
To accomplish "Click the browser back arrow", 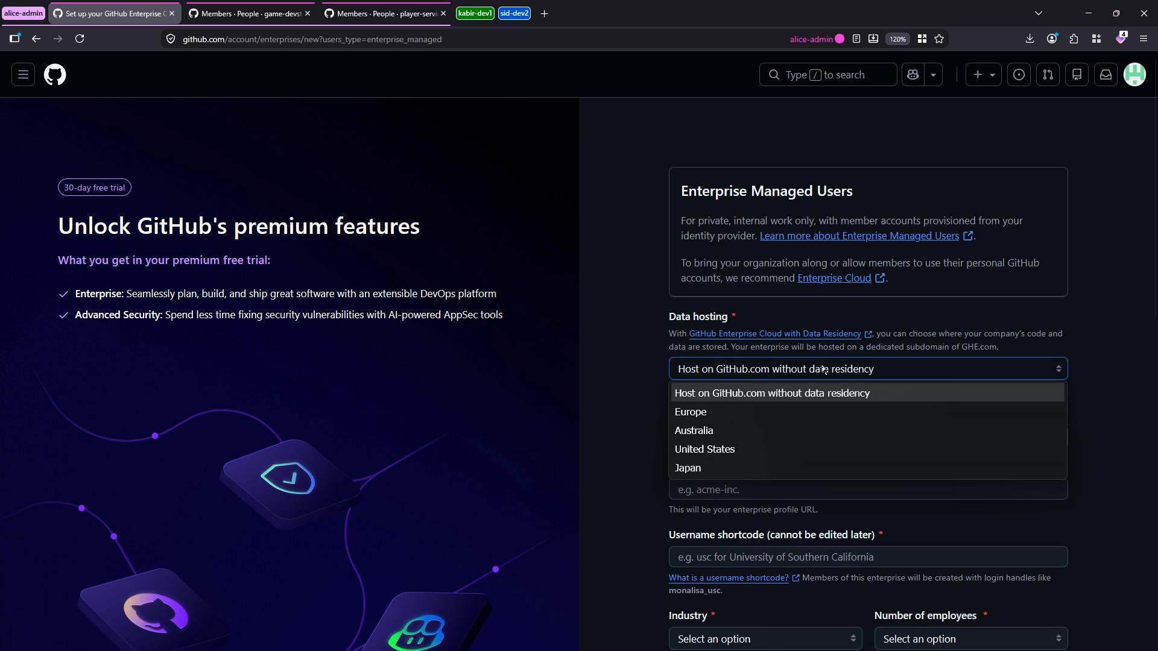I will 36,39.
